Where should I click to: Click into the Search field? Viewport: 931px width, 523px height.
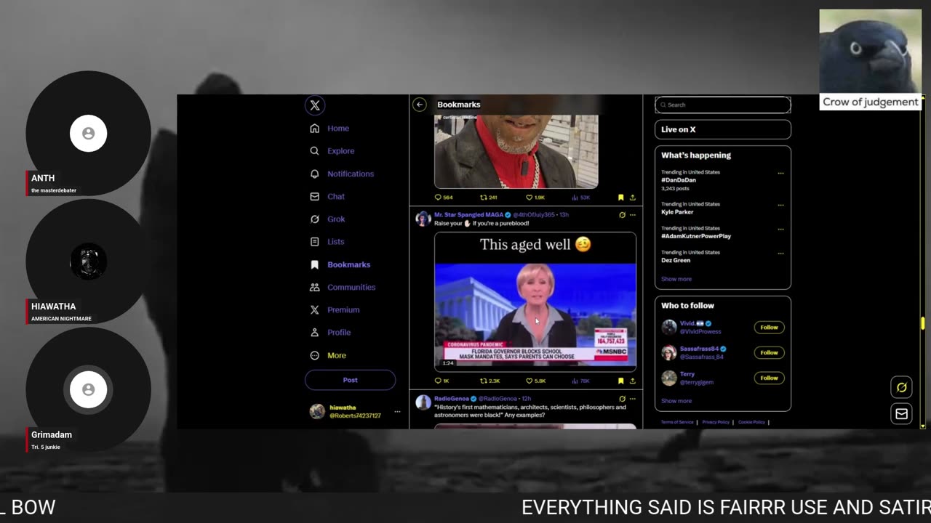tap(723, 105)
